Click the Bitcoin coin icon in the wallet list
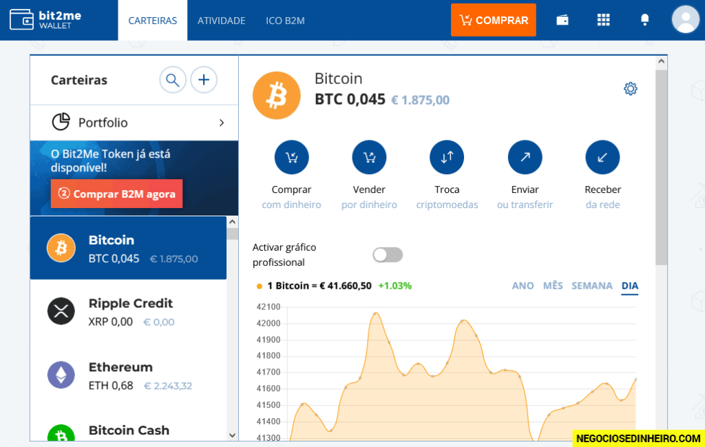Viewport: 705px width, 447px height. tap(61, 248)
